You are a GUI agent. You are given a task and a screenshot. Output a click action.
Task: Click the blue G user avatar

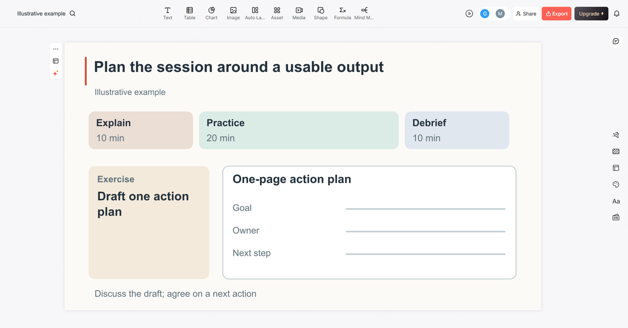point(485,14)
